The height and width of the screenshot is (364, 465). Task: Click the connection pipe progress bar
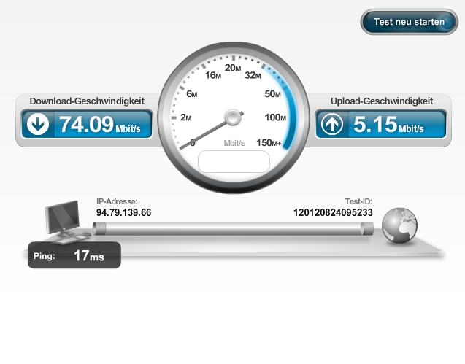tap(233, 228)
